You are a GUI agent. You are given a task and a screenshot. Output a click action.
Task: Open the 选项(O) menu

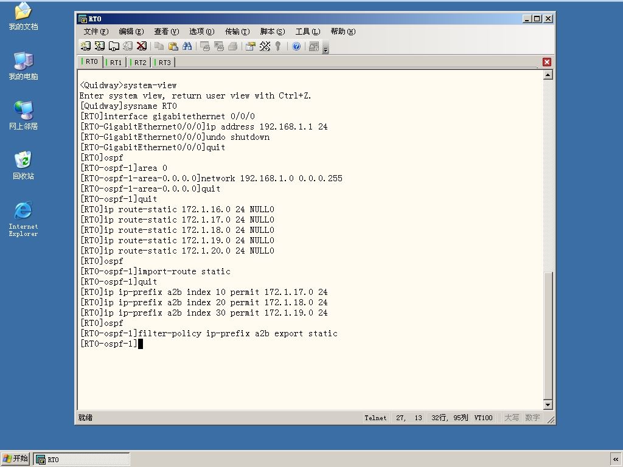(x=202, y=32)
